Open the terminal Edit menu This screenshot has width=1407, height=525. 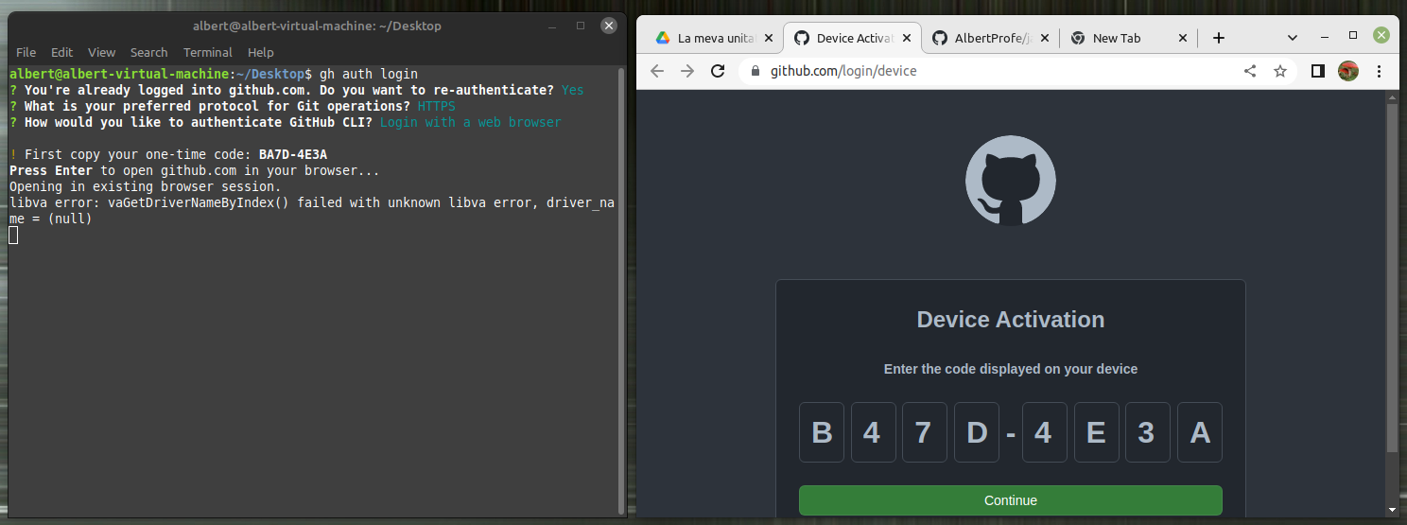click(x=62, y=52)
